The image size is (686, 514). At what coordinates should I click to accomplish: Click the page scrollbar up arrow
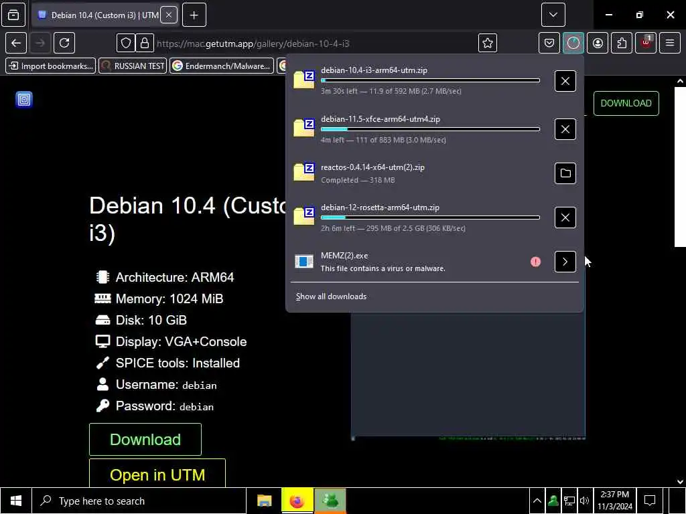click(680, 81)
